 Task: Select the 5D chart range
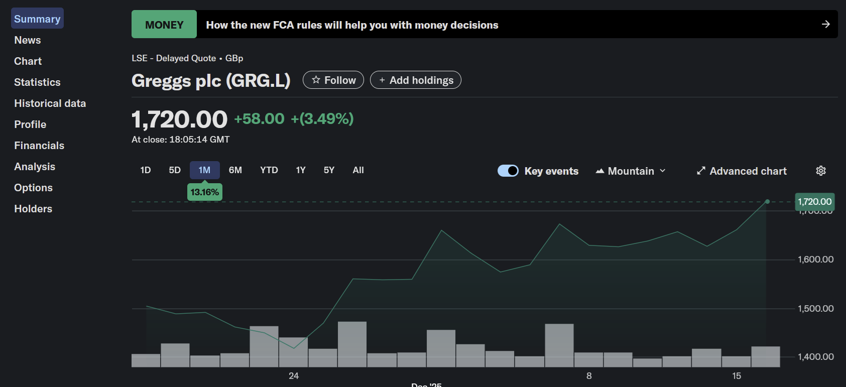tap(175, 170)
